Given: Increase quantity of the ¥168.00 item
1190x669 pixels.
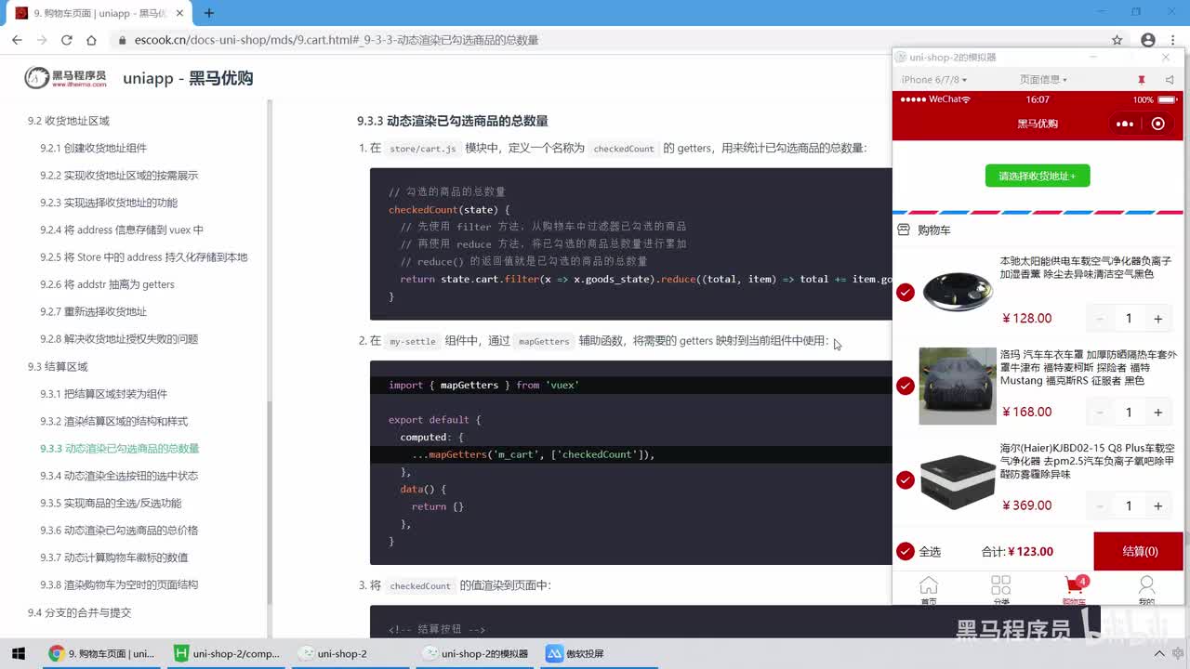Looking at the screenshot, I should pos(1157,413).
